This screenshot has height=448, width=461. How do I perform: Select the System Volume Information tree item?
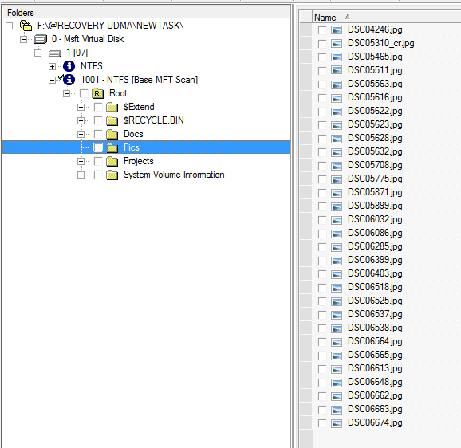click(x=174, y=175)
